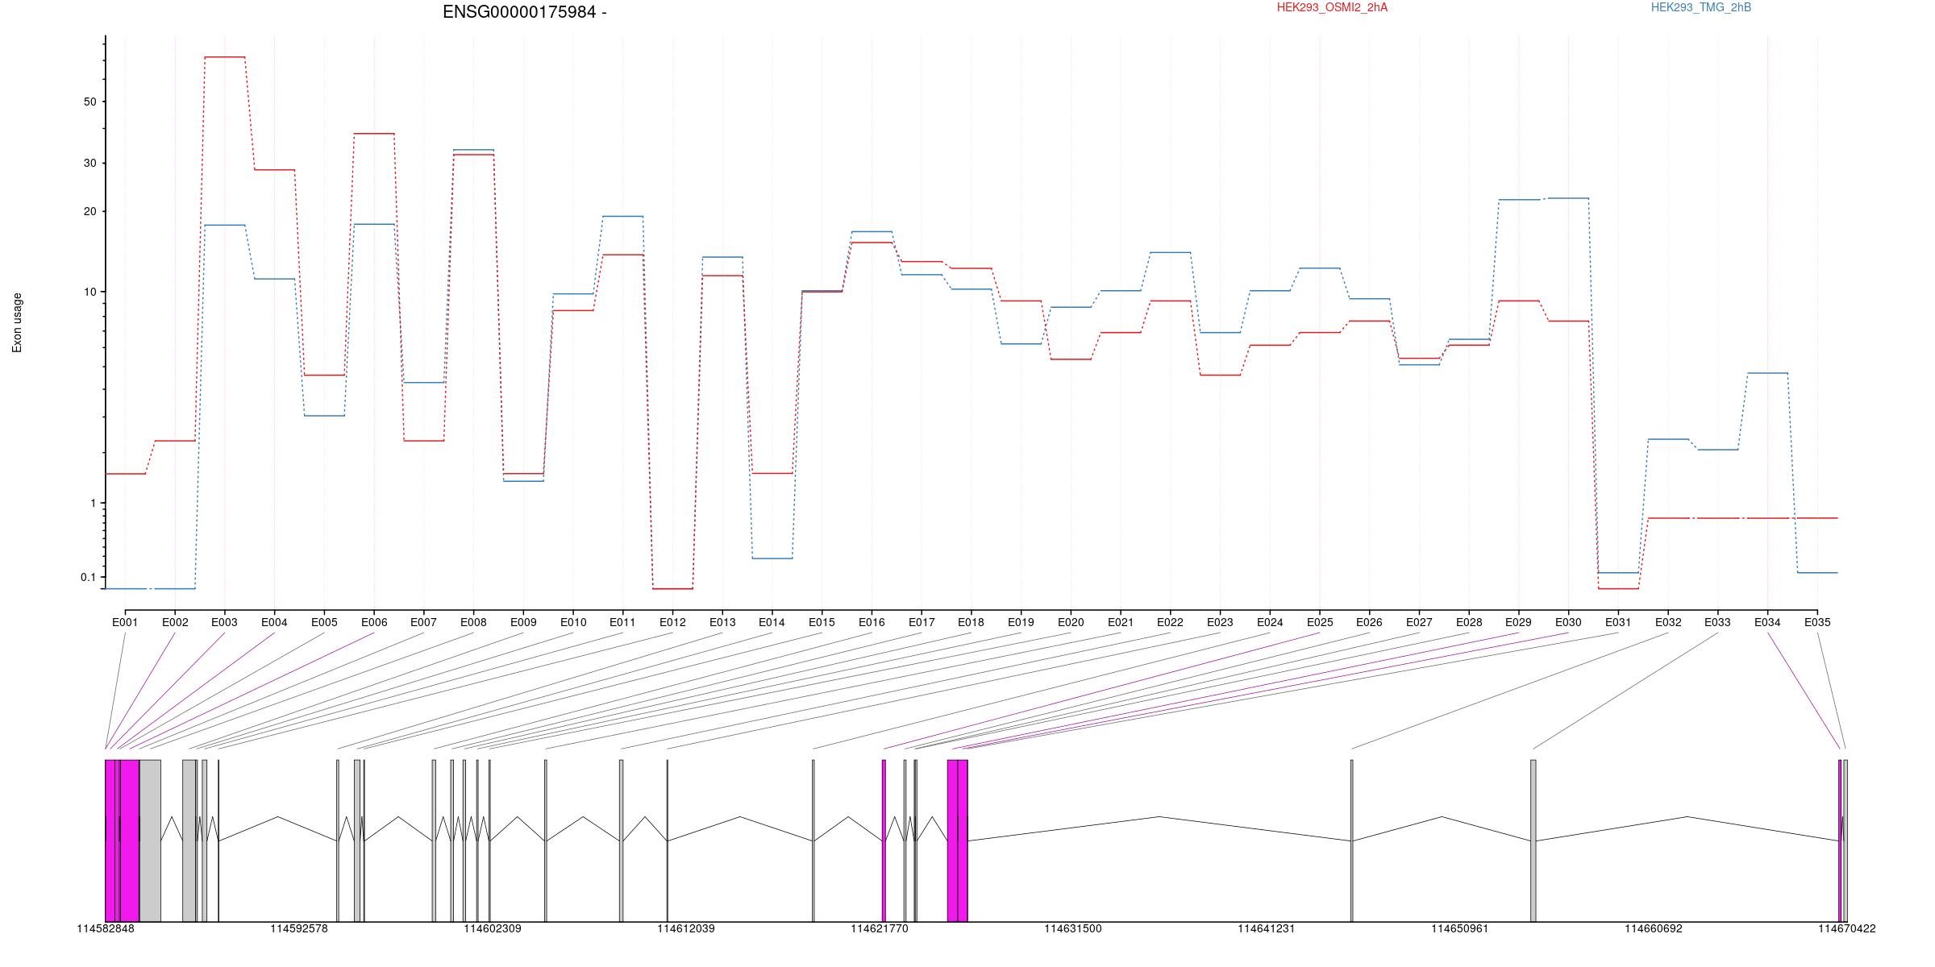Click exon label E034

pyautogui.click(x=1767, y=622)
